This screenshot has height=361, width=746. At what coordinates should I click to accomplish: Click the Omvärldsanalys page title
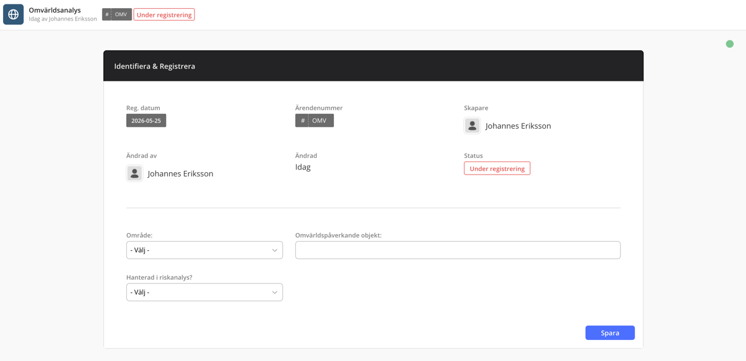pos(55,10)
